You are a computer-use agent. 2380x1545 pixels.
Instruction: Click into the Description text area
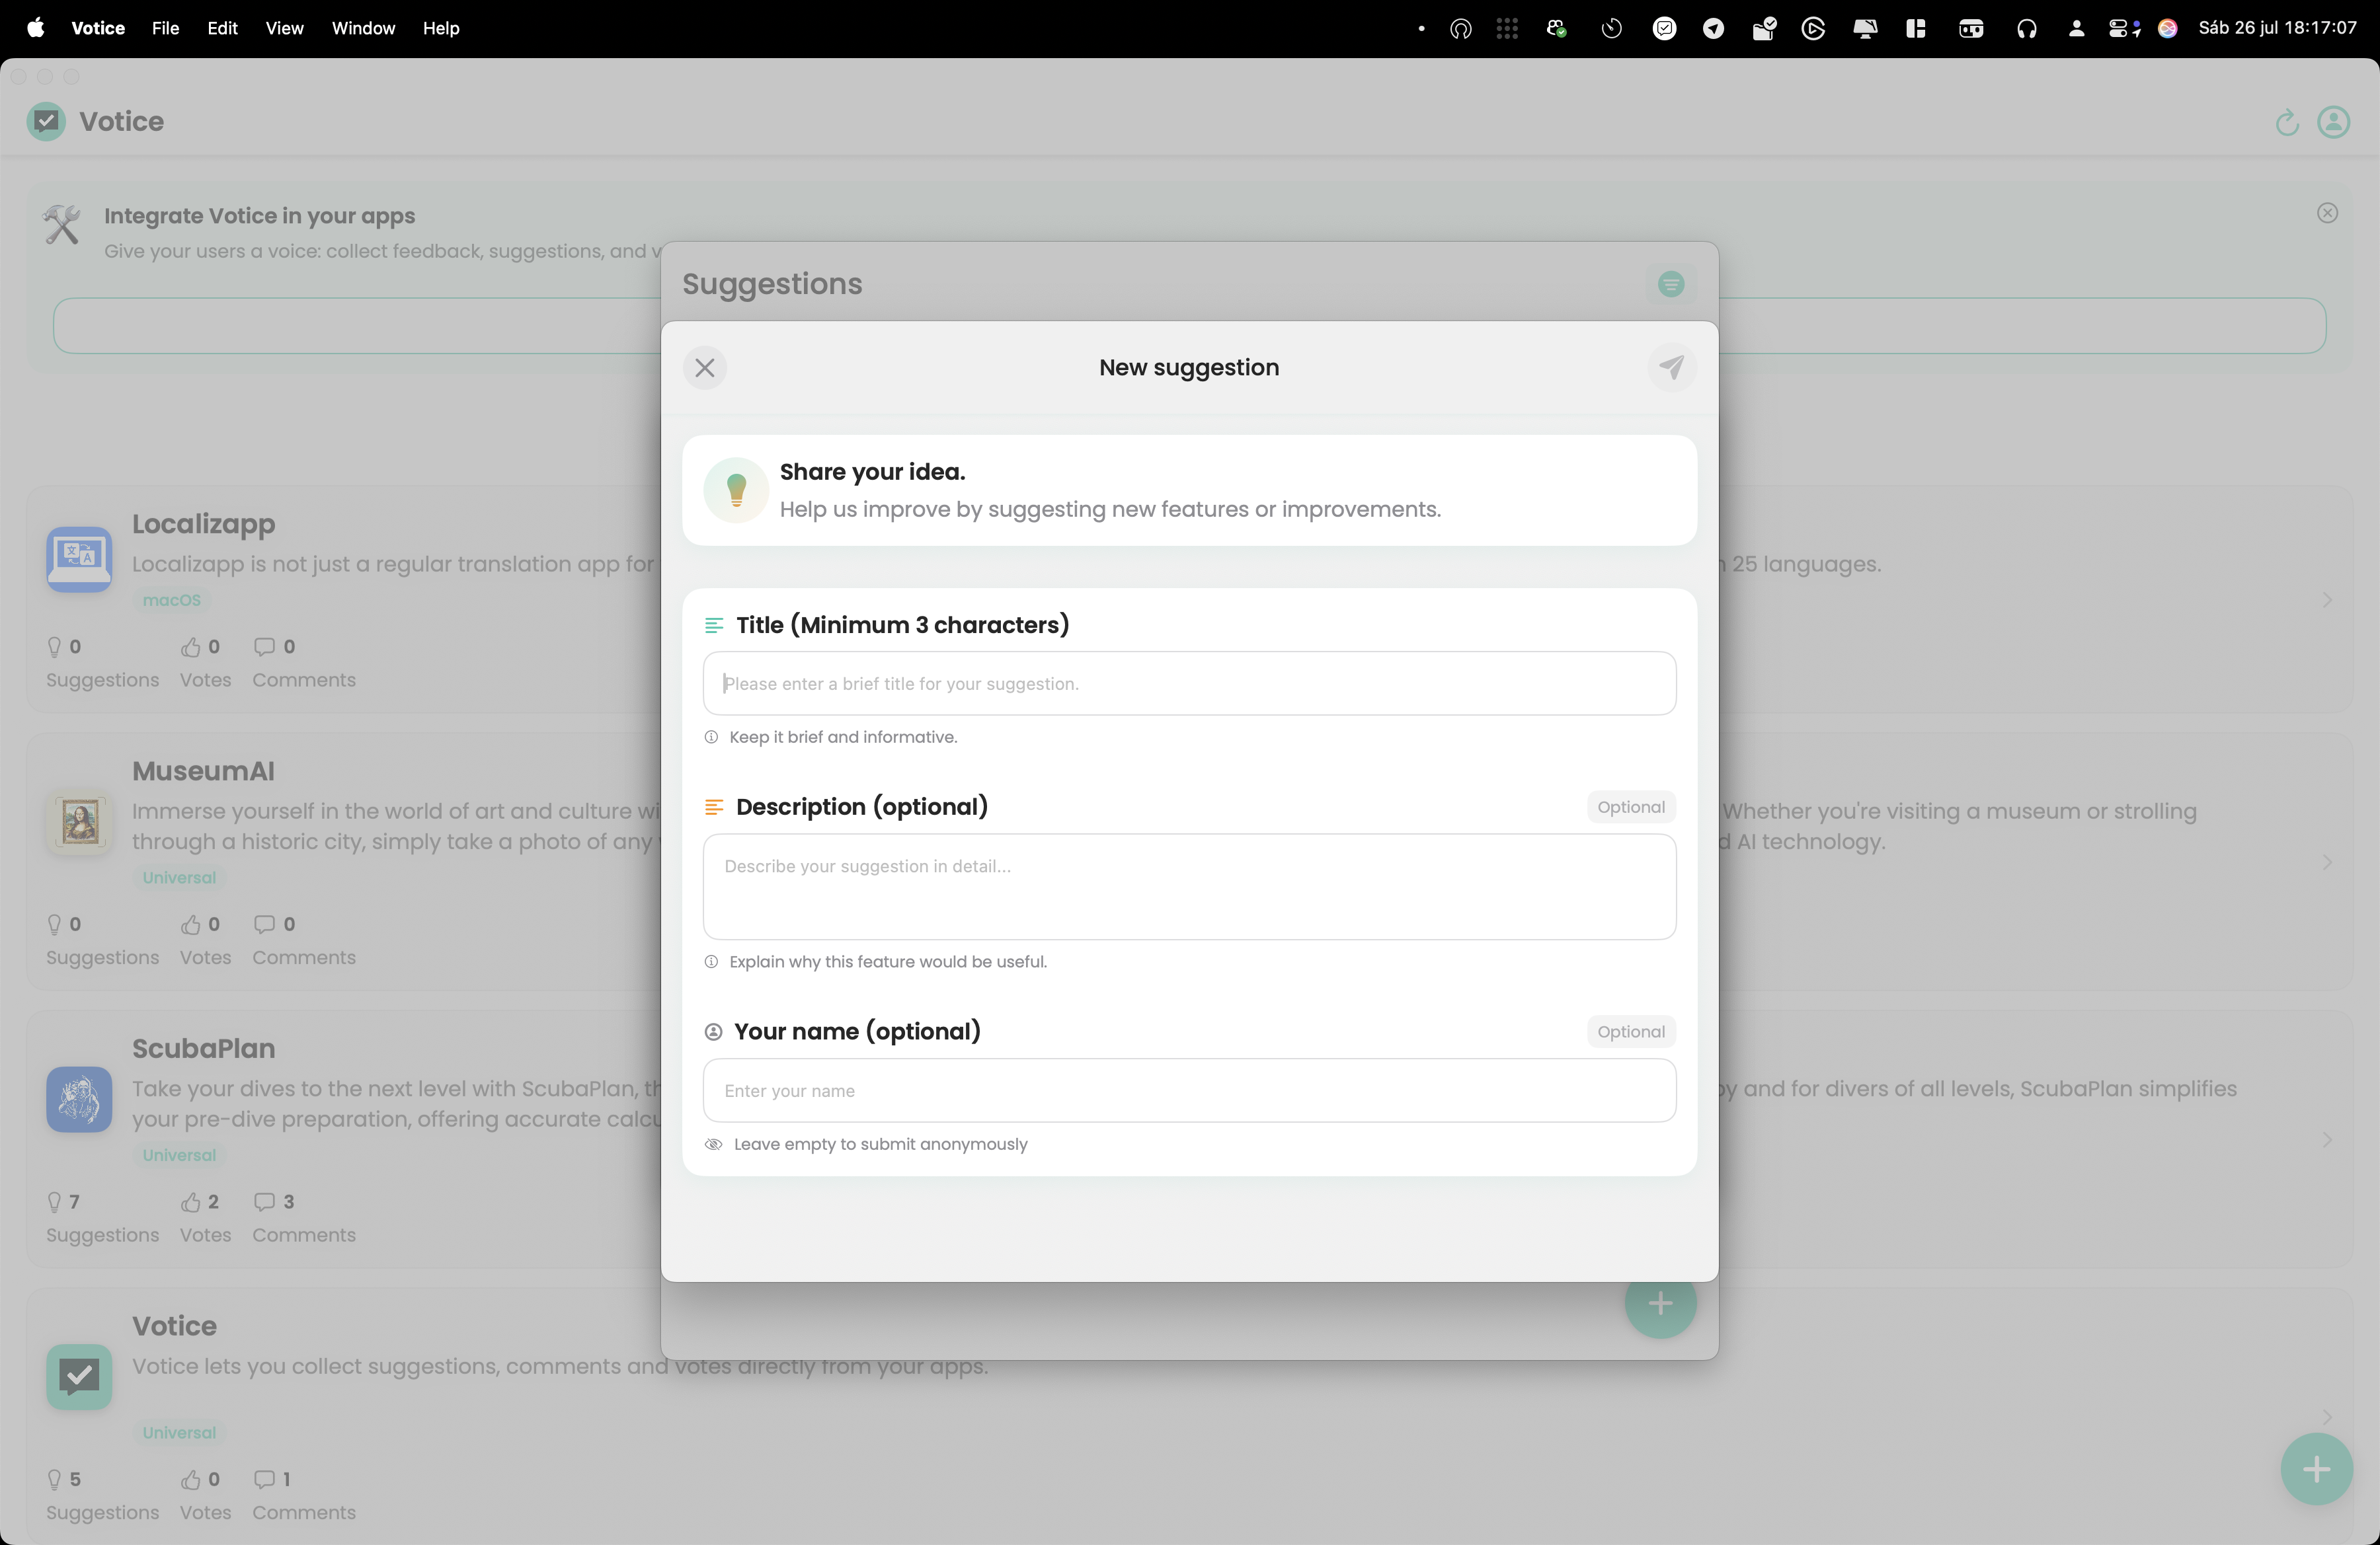pyautogui.click(x=1189, y=886)
